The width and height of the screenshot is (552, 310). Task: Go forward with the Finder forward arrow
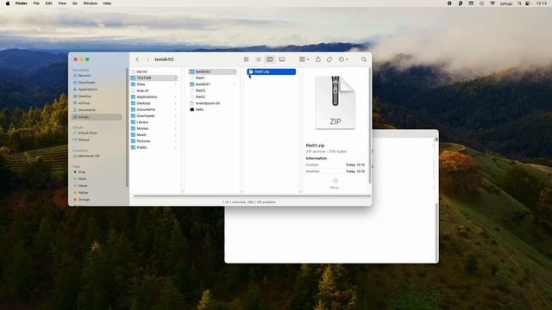click(x=147, y=59)
